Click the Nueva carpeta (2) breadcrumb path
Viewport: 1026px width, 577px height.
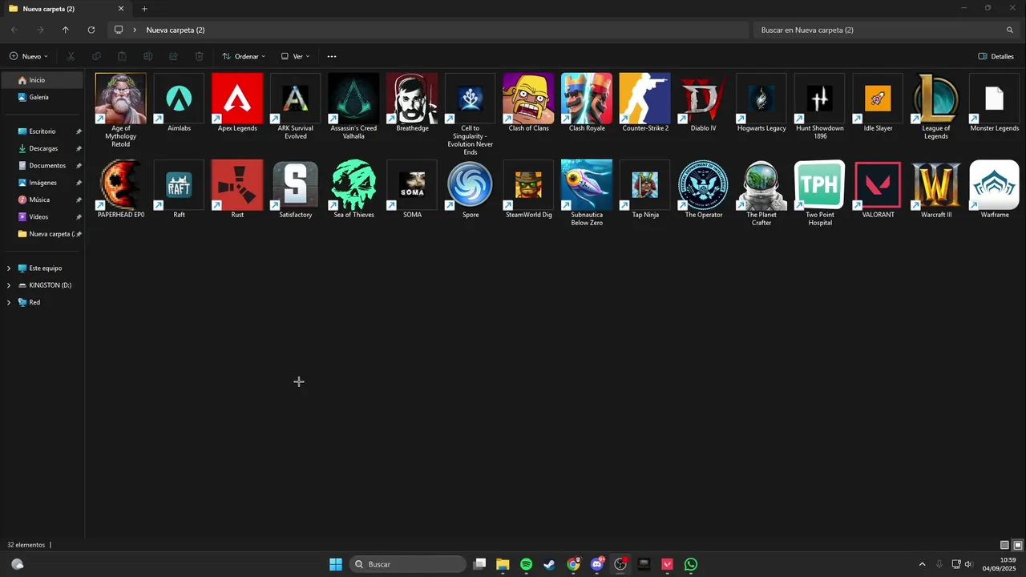pos(176,30)
